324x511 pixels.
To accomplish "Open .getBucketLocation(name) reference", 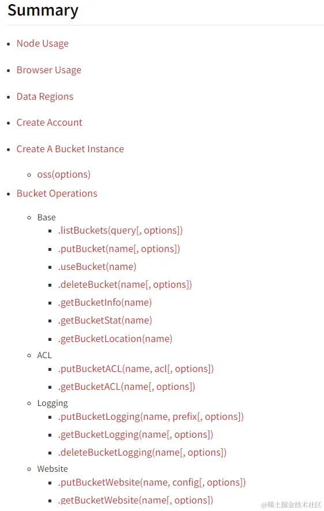I will (x=115, y=339).
